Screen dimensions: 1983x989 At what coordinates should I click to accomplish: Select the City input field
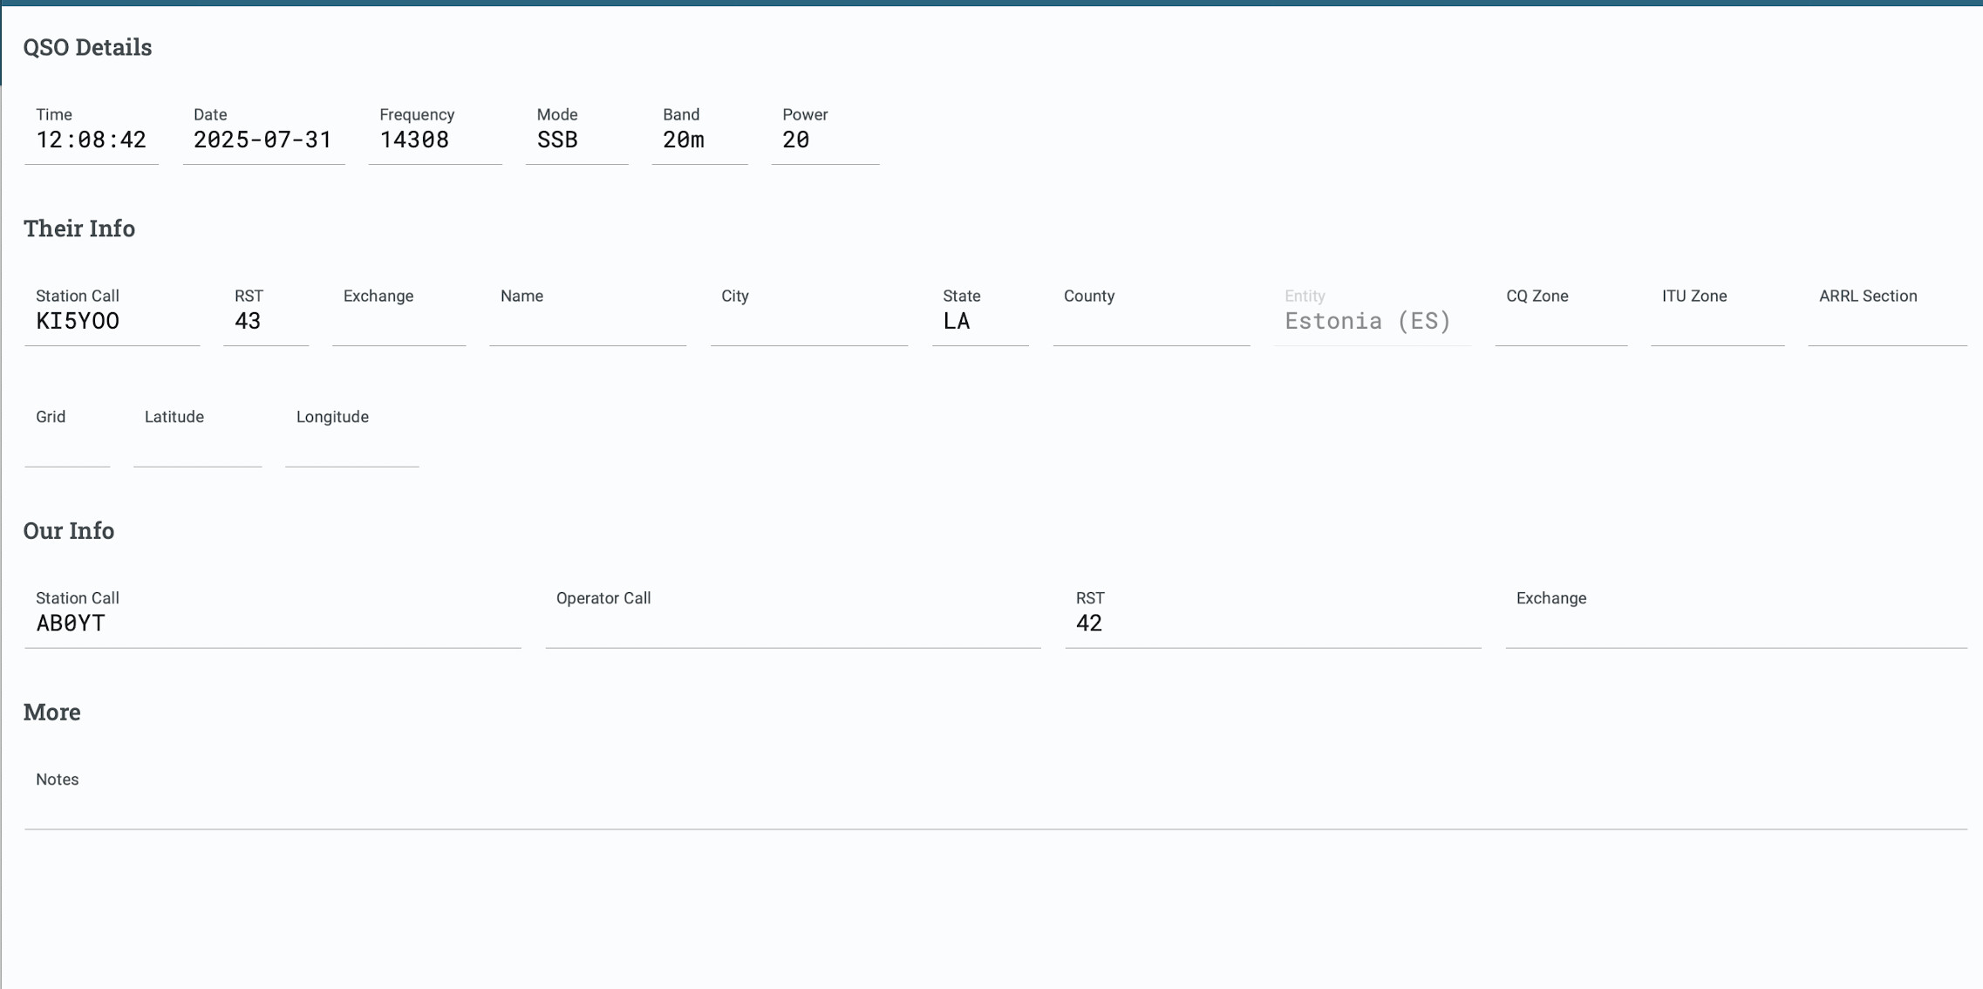(x=809, y=314)
